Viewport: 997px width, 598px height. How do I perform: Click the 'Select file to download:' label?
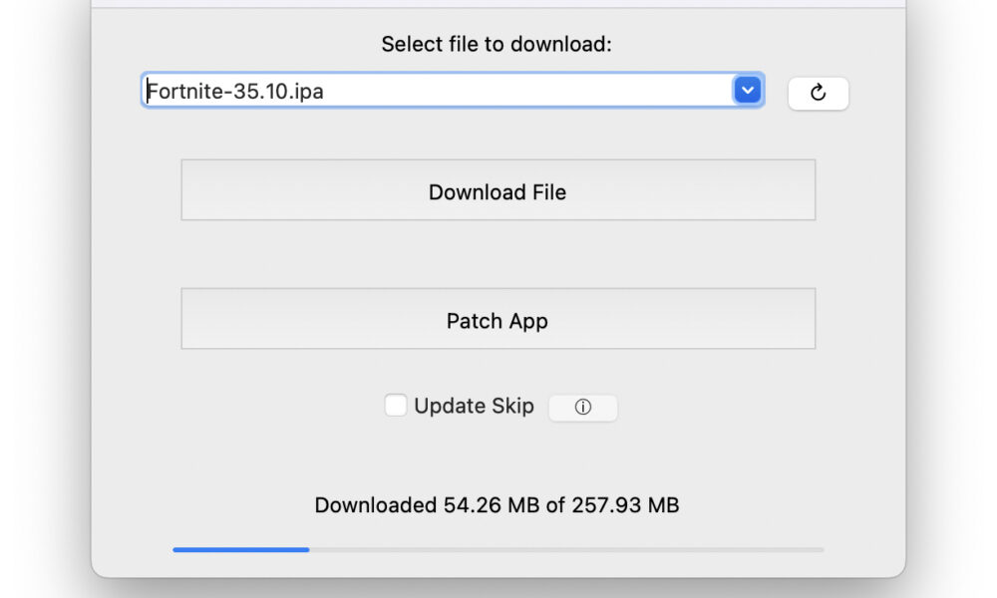coord(497,45)
